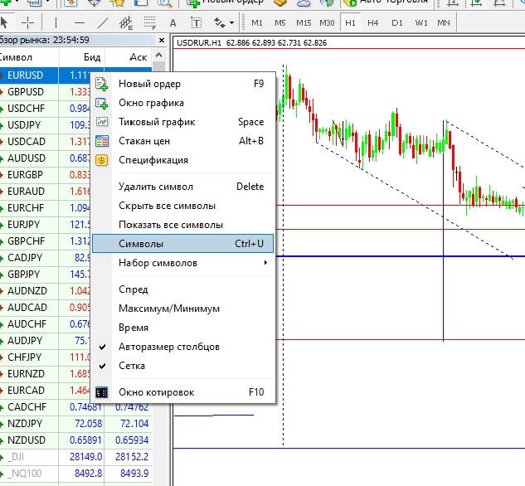This screenshot has width=525, height=486.
Task: Switch chart to M1 timeframe
Action: pyautogui.click(x=257, y=22)
